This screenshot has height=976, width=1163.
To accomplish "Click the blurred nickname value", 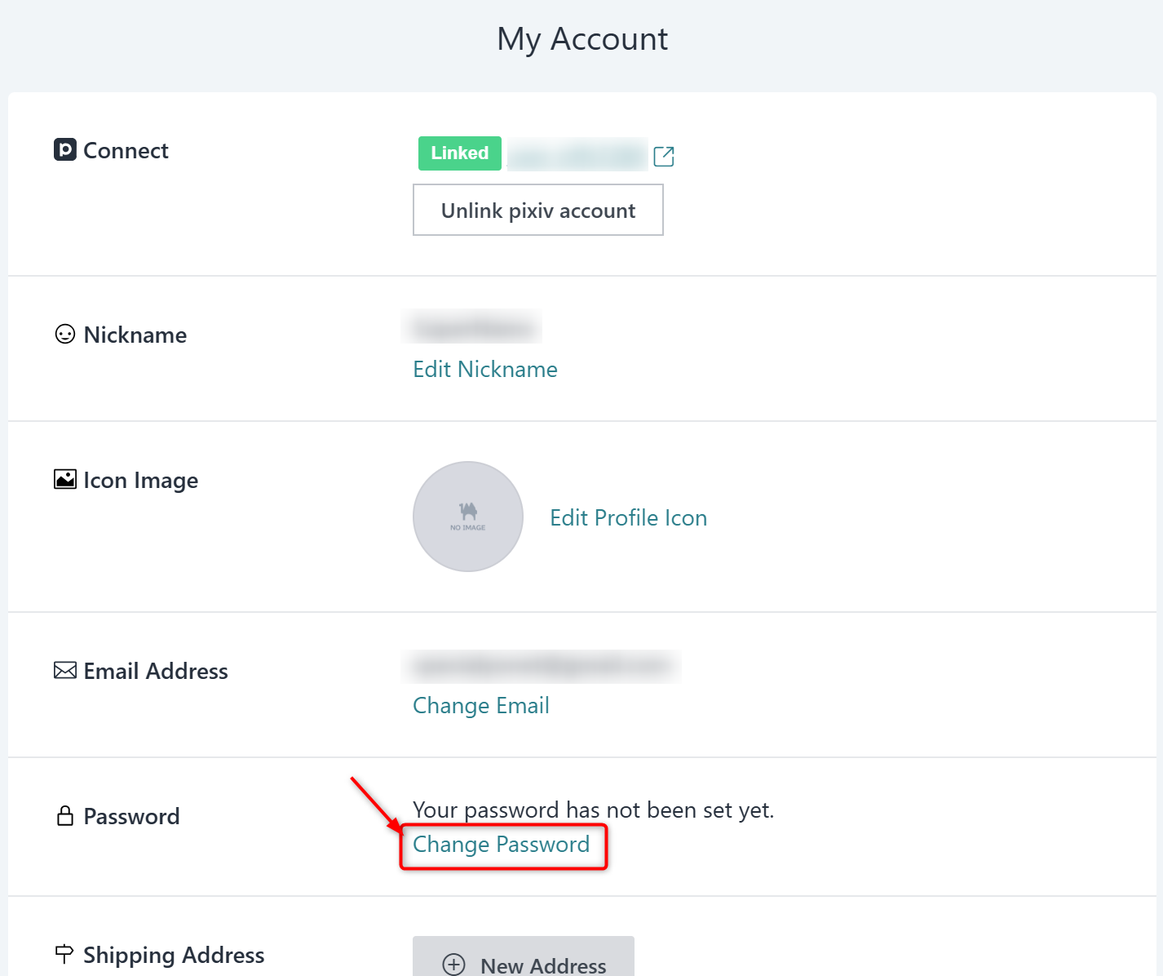I will click(x=472, y=328).
